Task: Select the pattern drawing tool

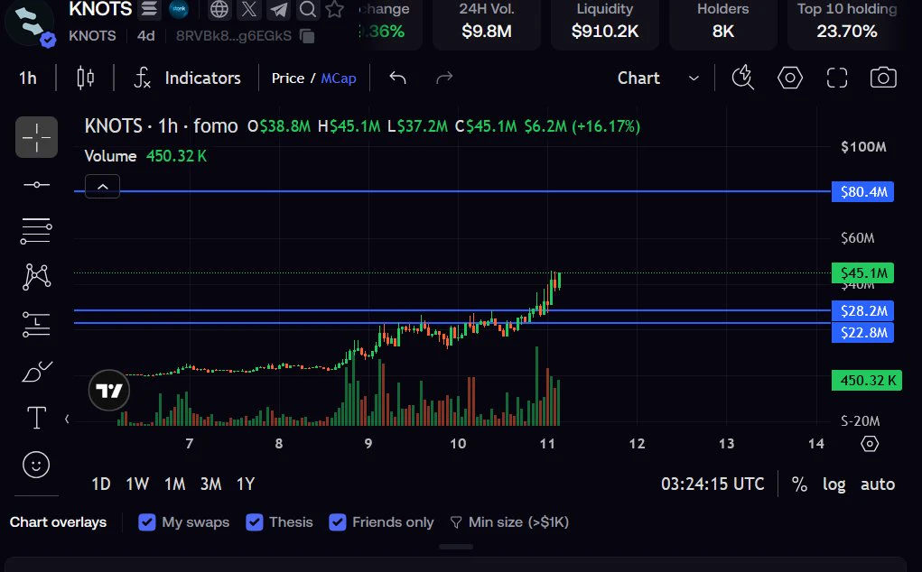Action: [x=36, y=277]
